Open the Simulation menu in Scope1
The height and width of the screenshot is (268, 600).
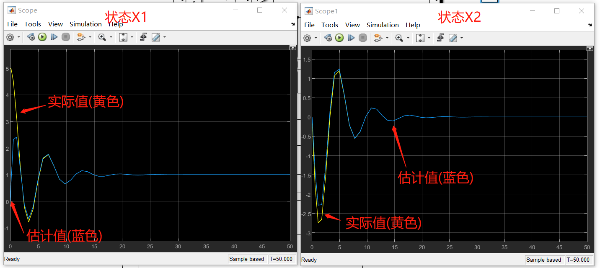tap(383, 25)
